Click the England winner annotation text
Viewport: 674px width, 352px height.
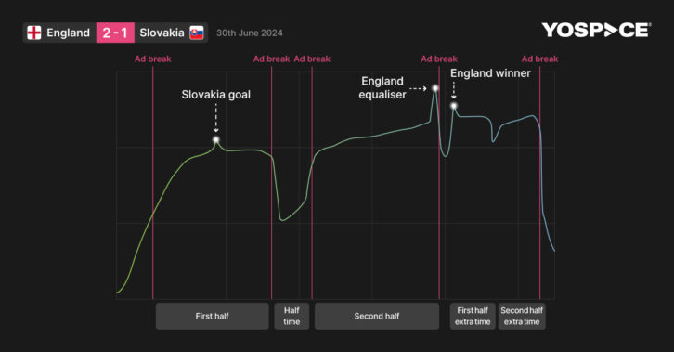(490, 73)
